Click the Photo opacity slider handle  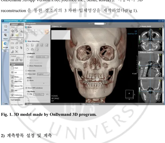44,83
